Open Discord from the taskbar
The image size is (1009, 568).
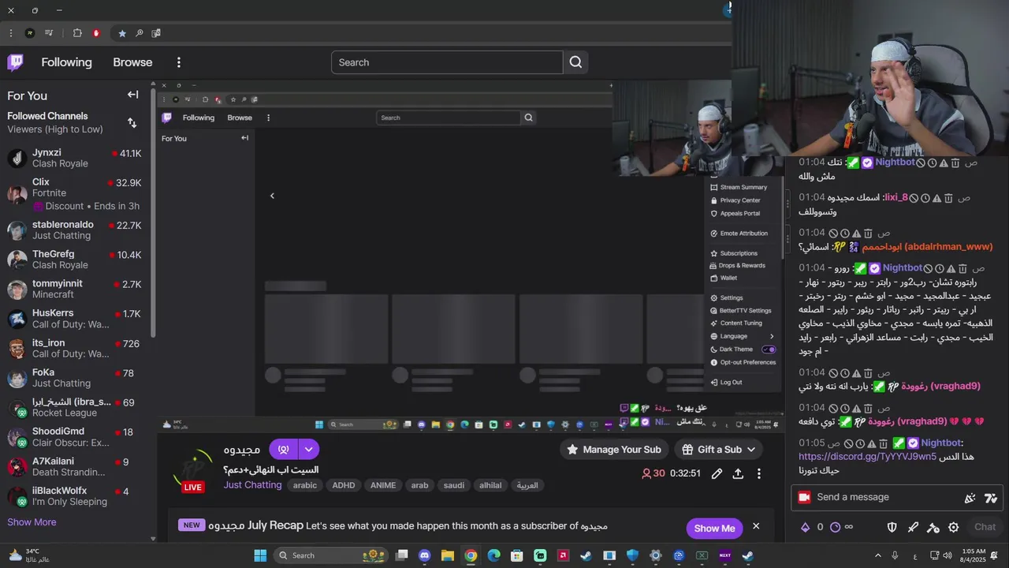425,555
